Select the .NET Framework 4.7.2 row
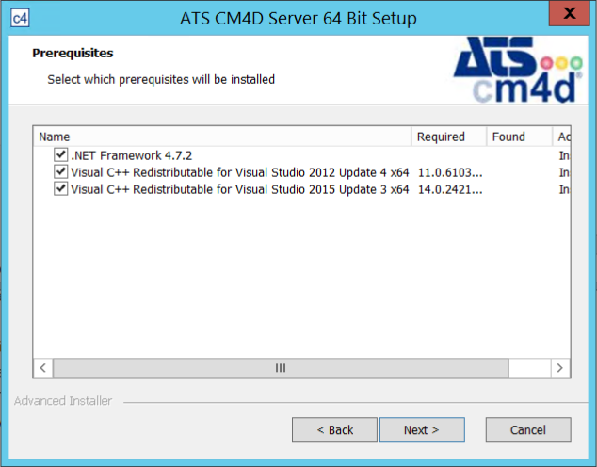 tap(132, 154)
